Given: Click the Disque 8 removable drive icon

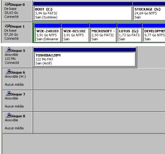Looking at the screenshot, I should click(x=8, y=115).
